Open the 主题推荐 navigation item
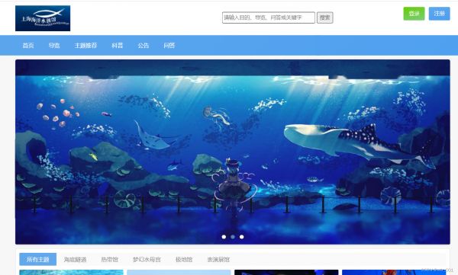 pyautogui.click(x=85, y=46)
